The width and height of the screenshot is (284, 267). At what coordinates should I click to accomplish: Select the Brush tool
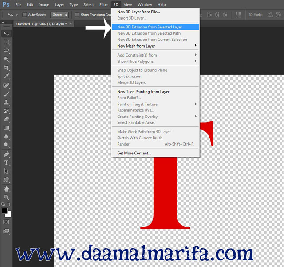6,94
